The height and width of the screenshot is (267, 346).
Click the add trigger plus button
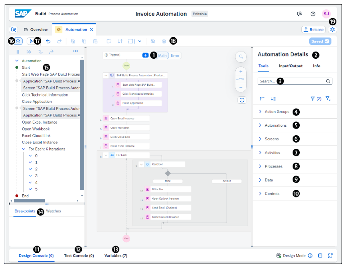(x=145, y=55)
